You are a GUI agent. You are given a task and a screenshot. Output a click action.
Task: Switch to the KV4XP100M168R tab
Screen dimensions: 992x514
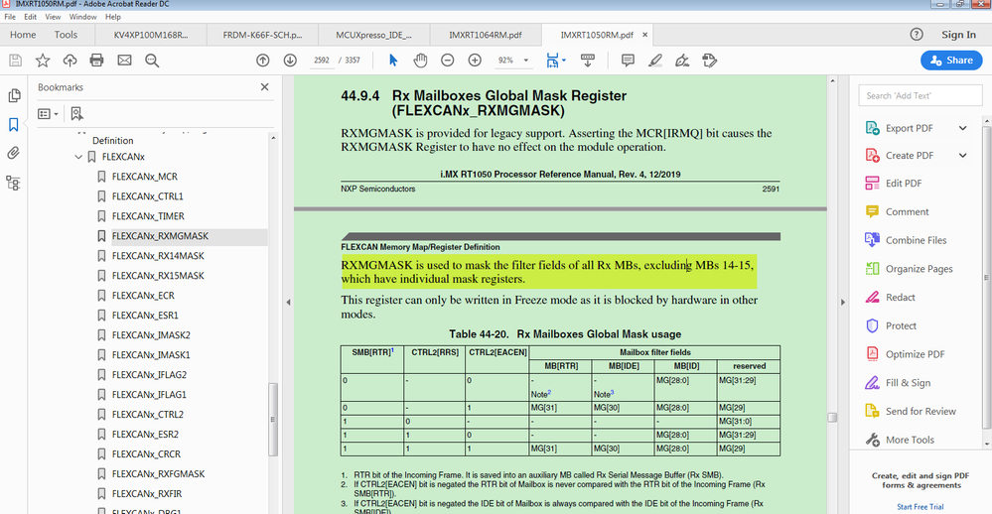point(151,35)
